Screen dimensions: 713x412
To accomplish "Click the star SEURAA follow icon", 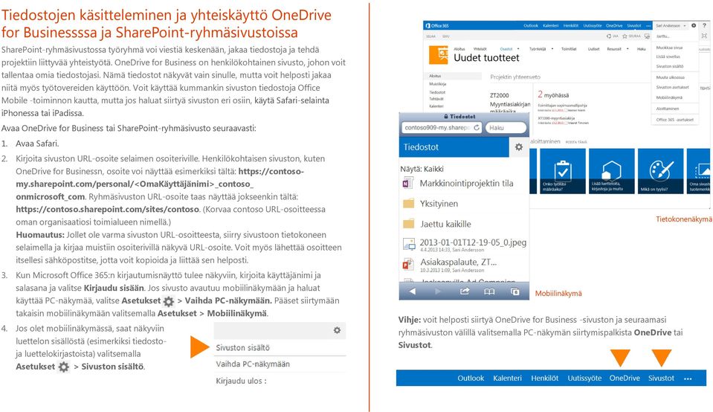I will [625, 36].
